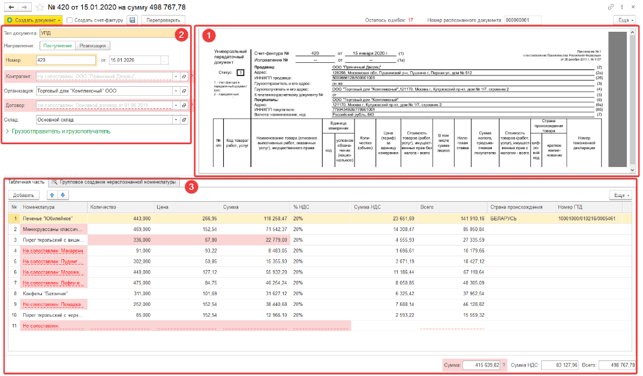Click the copy link icon at top right
643x376 pixels.
coord(611,7)
